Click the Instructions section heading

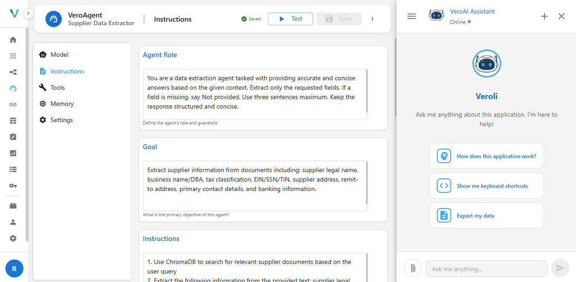pyautogui.click(x=161, y=239)
